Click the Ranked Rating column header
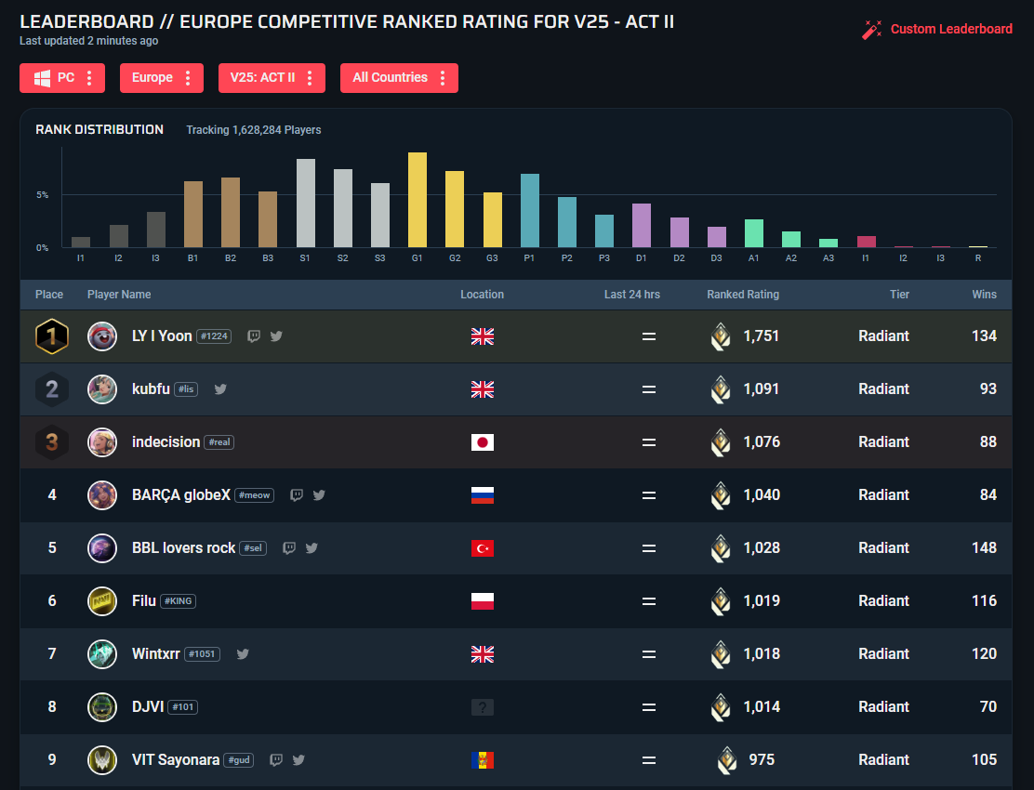The height and width of the screenshot is (790, 1034). tap(743, 295)
